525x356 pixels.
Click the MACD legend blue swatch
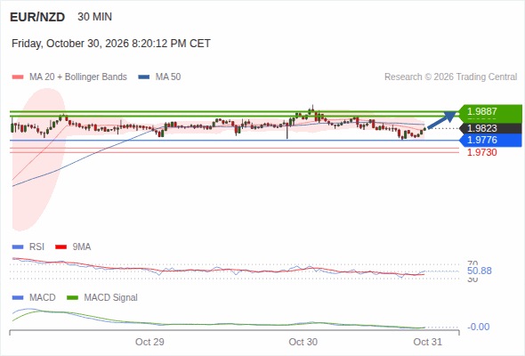[18, 298]
